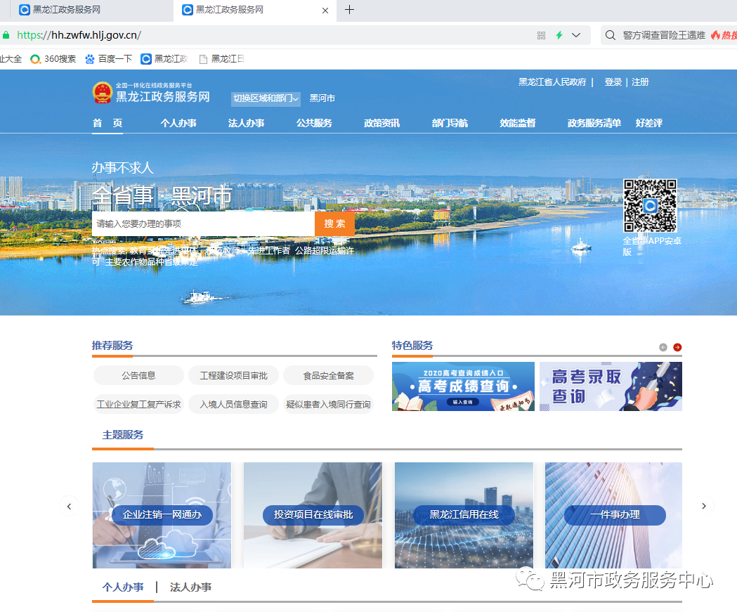737x612 pixels.
Task: Click the 高考成绩查询 banner
Action: point(463,386)
